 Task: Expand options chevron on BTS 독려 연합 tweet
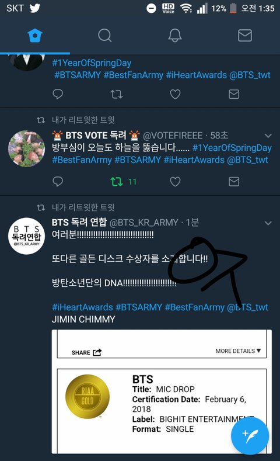click(268, 223)
